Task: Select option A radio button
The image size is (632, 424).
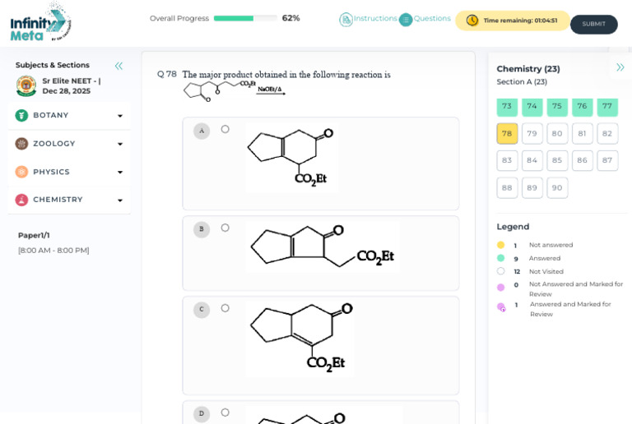Action: tap(225, 129)
